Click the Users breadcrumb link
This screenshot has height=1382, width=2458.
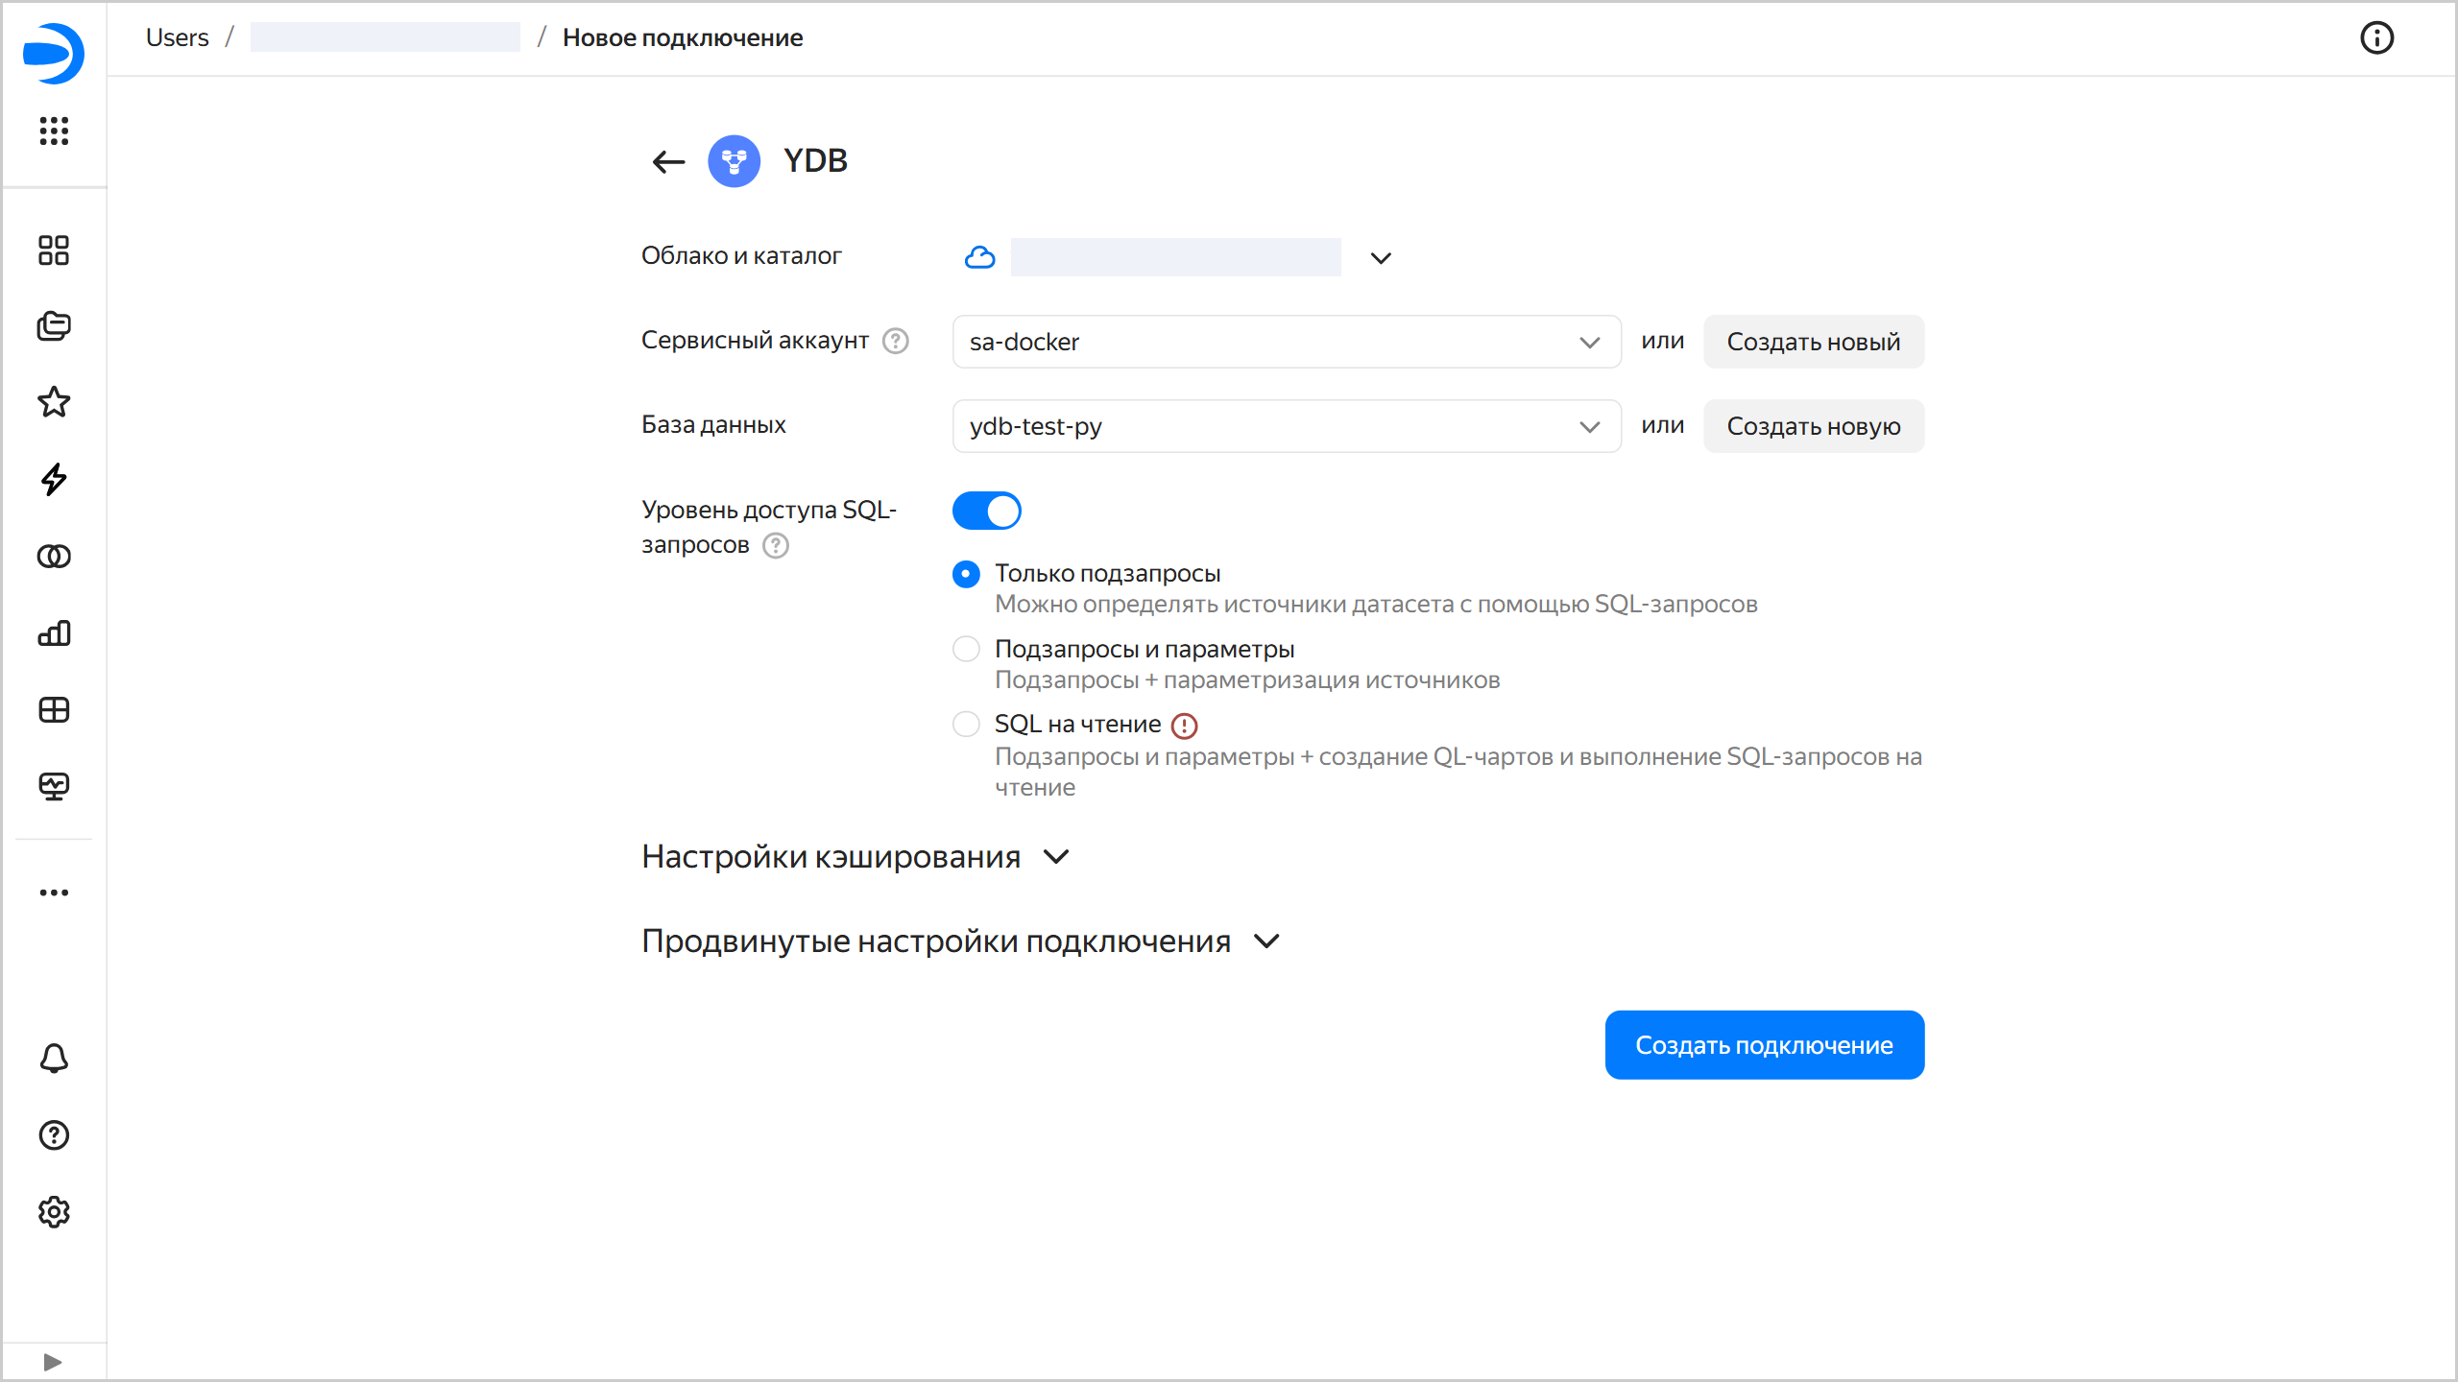pos(178,37)
